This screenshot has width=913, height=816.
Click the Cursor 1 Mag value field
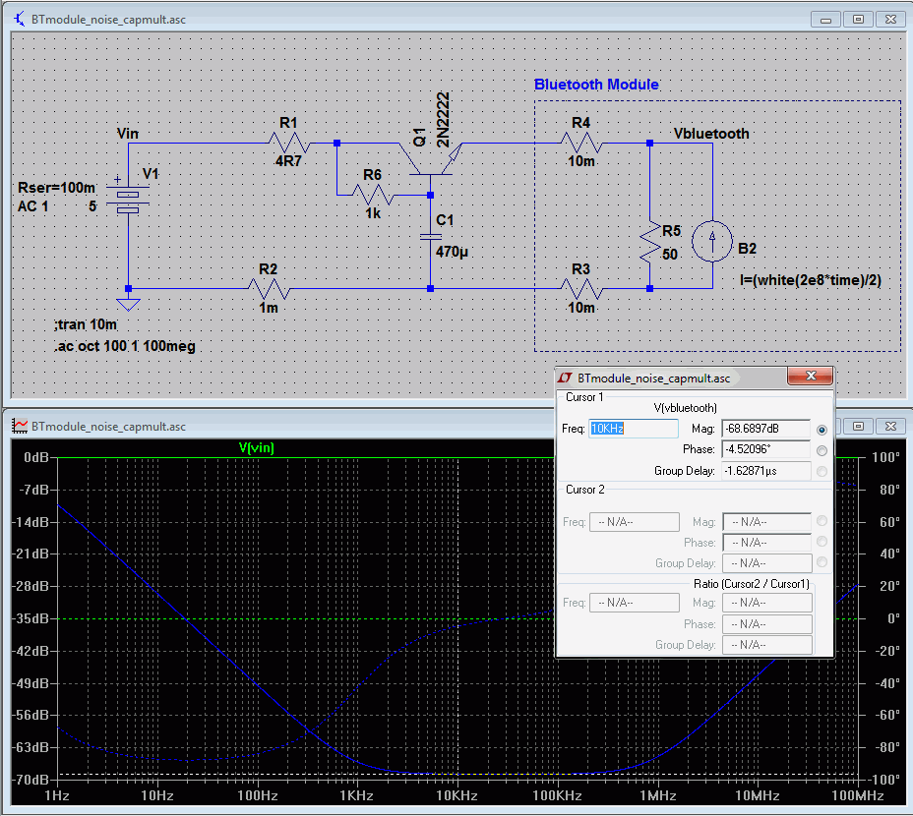tap(765, 429)
